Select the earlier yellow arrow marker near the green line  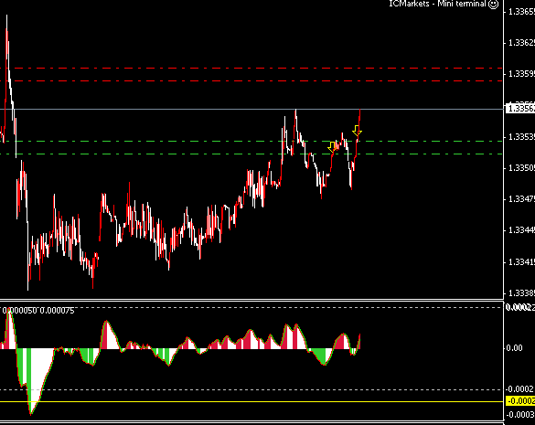coord(332,147)
